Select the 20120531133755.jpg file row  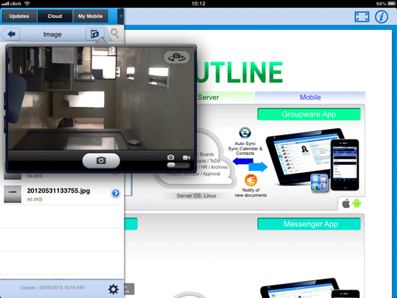tap(63, 193)
